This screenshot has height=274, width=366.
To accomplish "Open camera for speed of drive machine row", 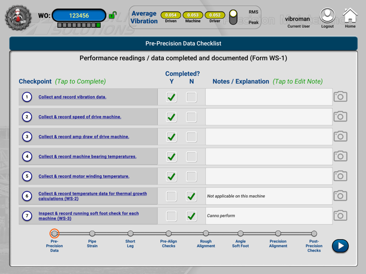I will (x=340, y=116).
